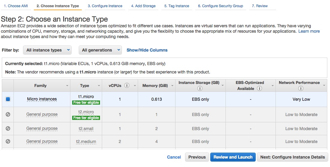Click General purpose in the t2.micro row

[x=42, y=114]
